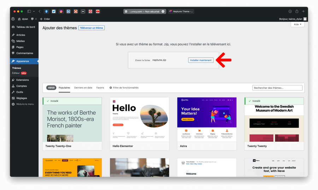Click the Hello Elementor theme name
318x190 pixels.
[x=123, y=146]
